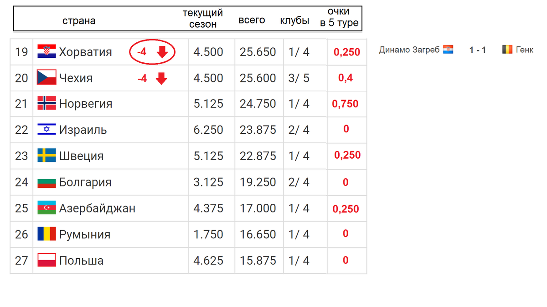The height and width of the screenshot is (307, 547).
Task: Click the Генк team name
Action: pyautogui.click(x=525, y=50)
